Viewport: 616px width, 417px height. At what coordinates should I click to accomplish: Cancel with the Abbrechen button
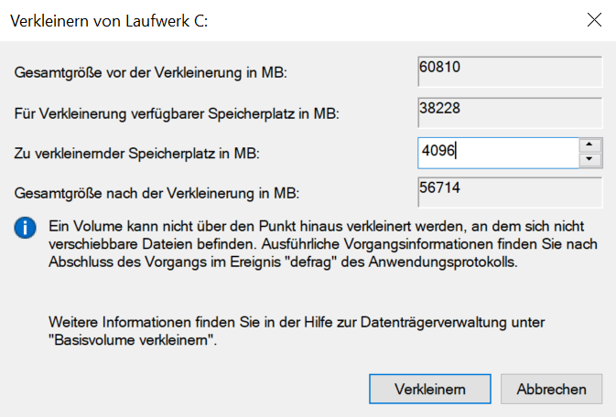551,389
